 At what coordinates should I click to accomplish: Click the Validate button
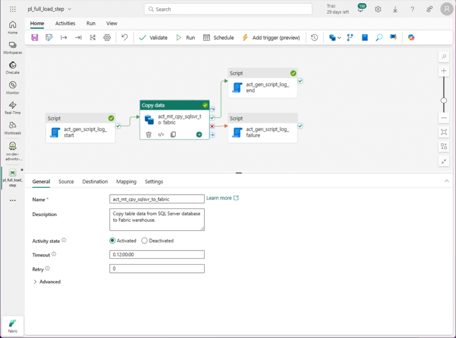click(153, 37)
